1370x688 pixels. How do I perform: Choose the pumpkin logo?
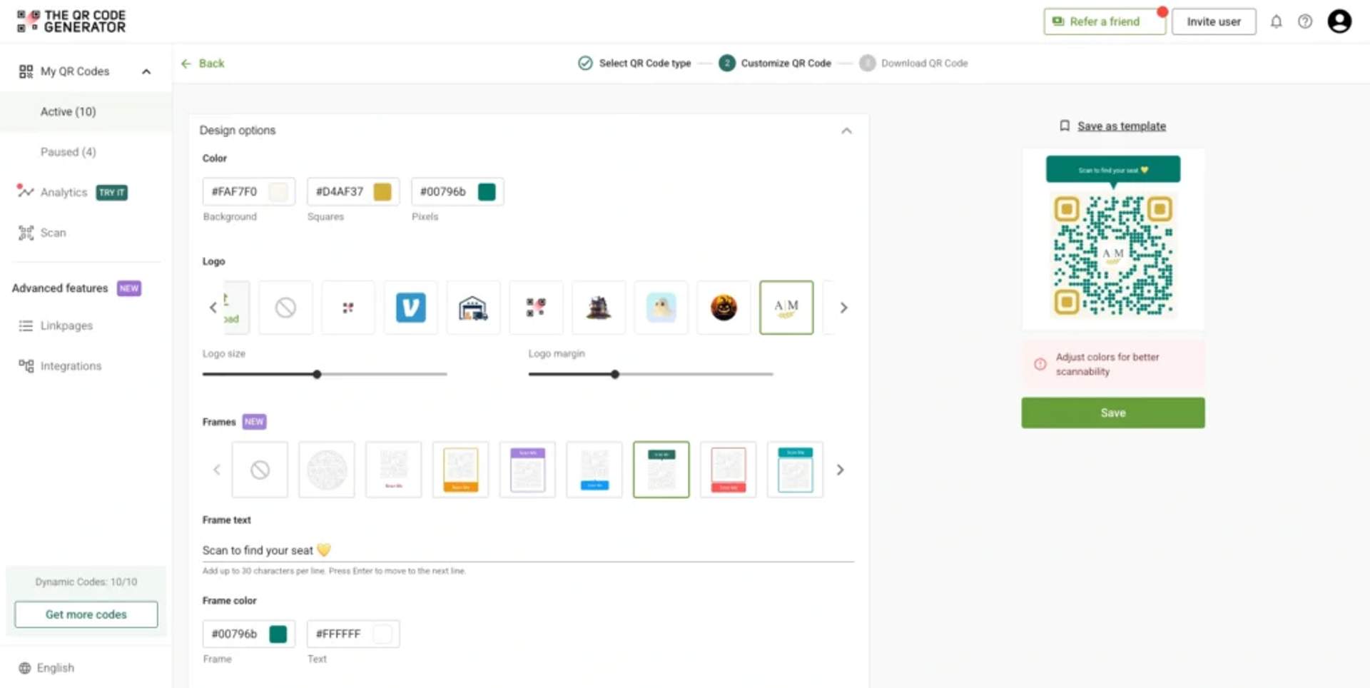724,308
